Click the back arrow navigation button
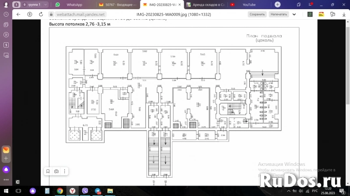This screenshot has height=196, width=350. click(x=18, y=14)
